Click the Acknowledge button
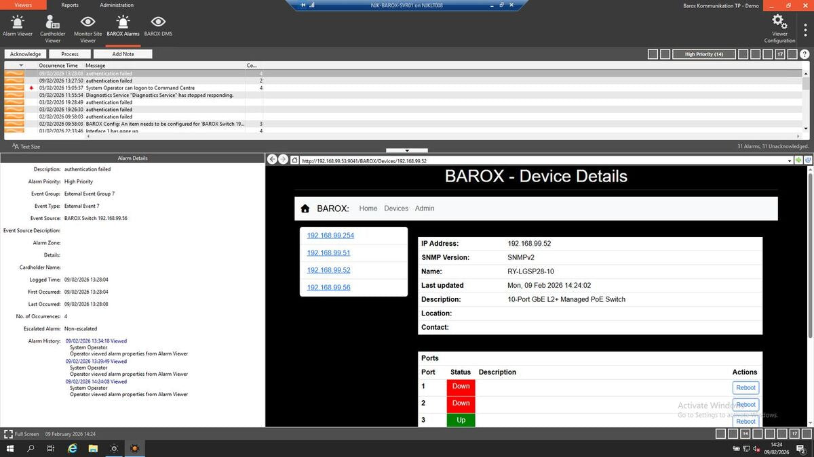 pos(26,54)
